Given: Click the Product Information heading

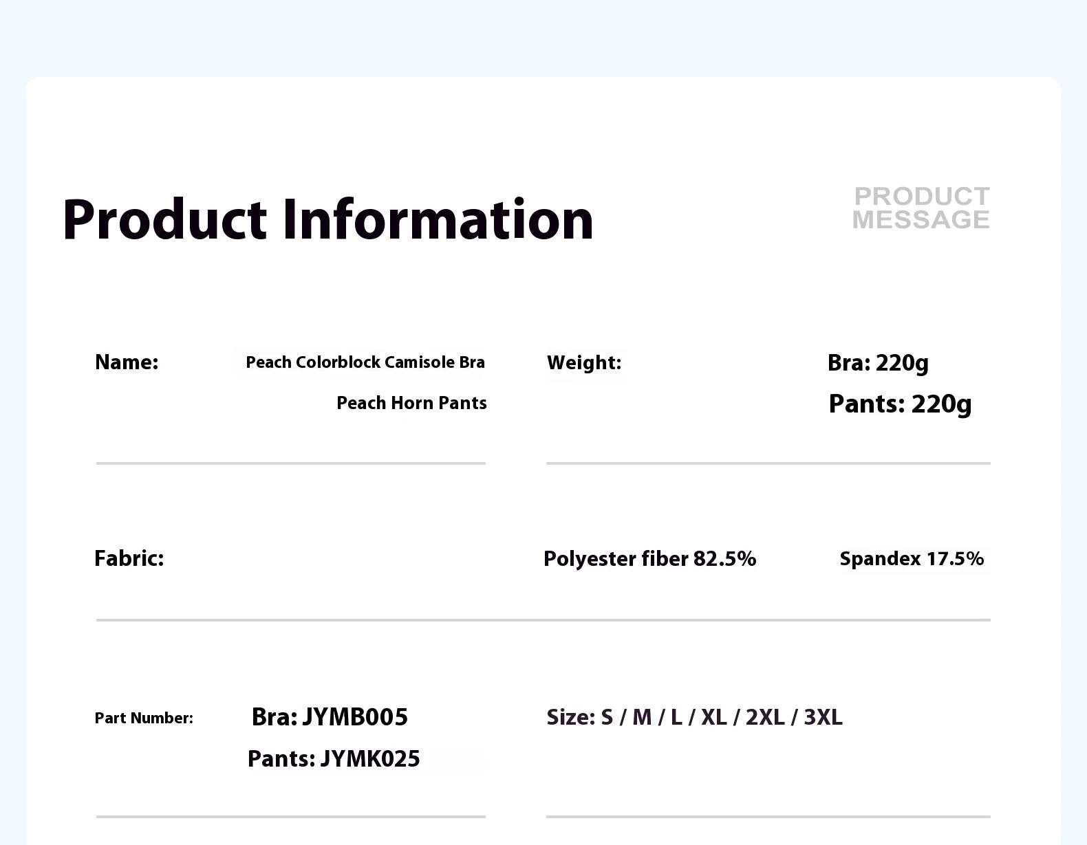Looking at the screenshot, I should point(327,220).
